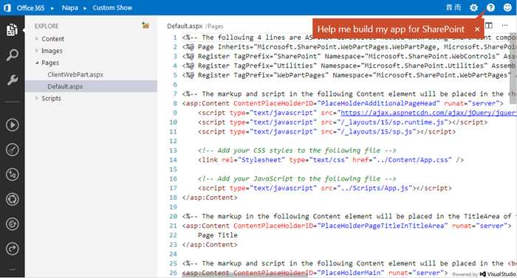
Task: Dismiss the SharePoint help tooltip
Action: point(477,29)
